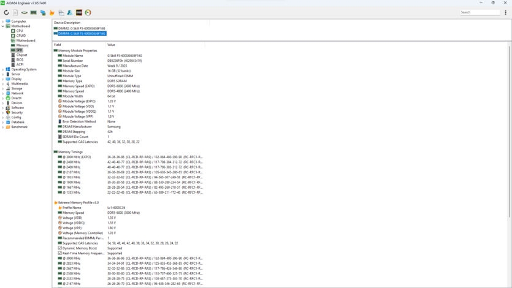Click the user silhouette toolbar icon
The image size is (512, 288).
point(70,12)
